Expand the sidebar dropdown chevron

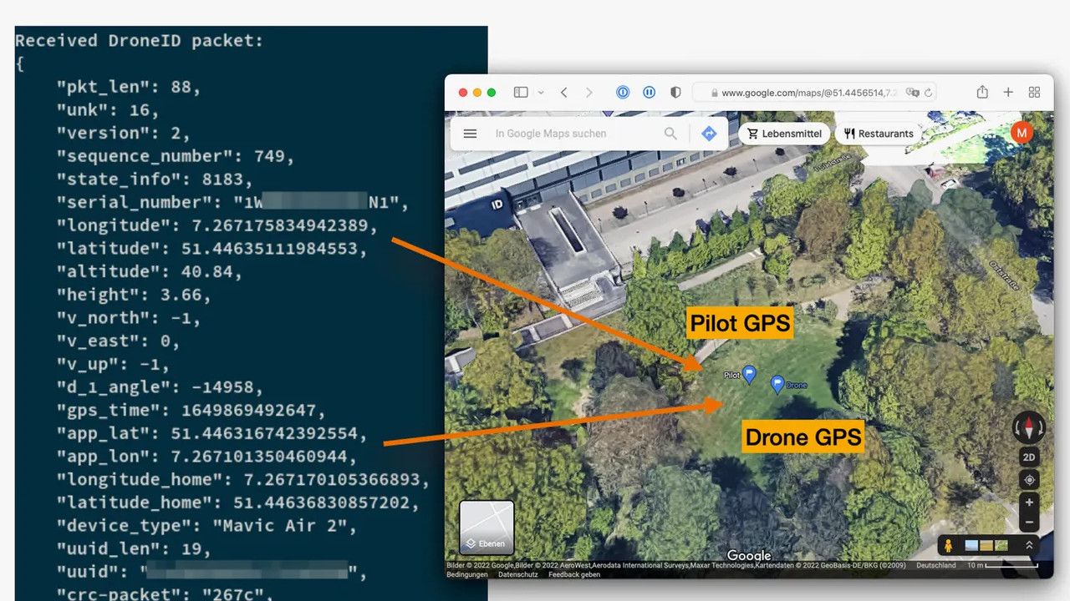click(541, 93)
